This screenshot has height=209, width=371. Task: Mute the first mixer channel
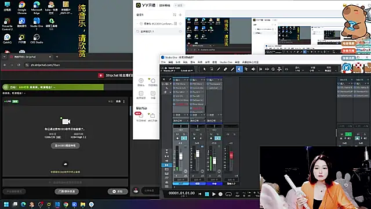[177, 134]
